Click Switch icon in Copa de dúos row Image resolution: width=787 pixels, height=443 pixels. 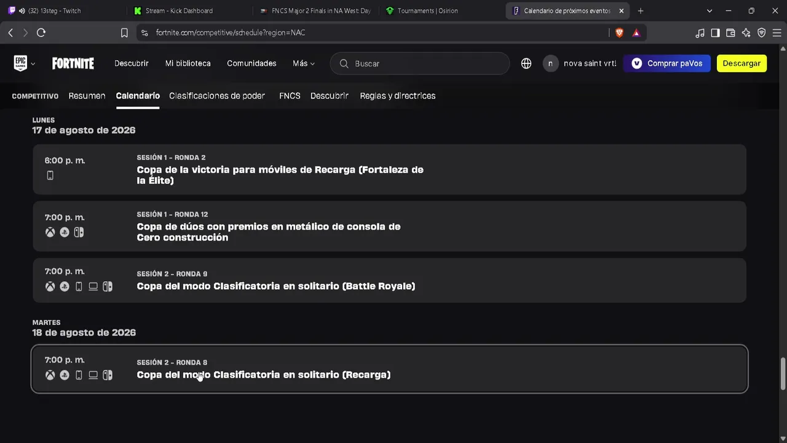[x=79, y=233]
